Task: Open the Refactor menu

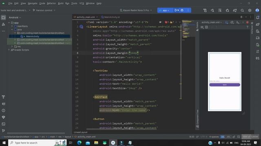Action: (x=51, y=3)
